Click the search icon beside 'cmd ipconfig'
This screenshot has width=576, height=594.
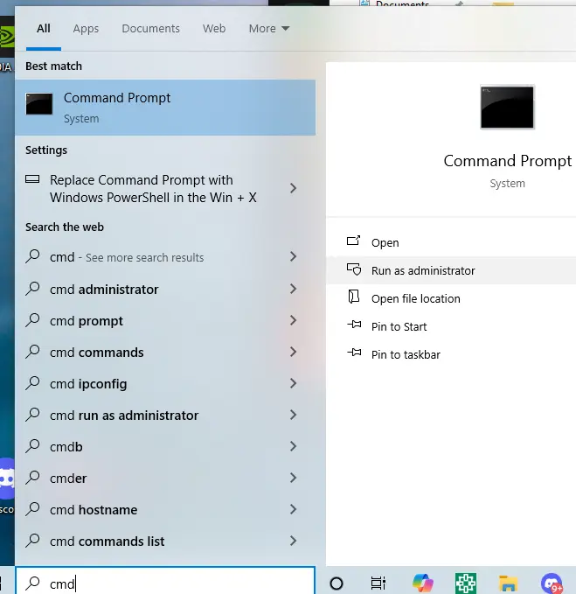tap(33, 382)
